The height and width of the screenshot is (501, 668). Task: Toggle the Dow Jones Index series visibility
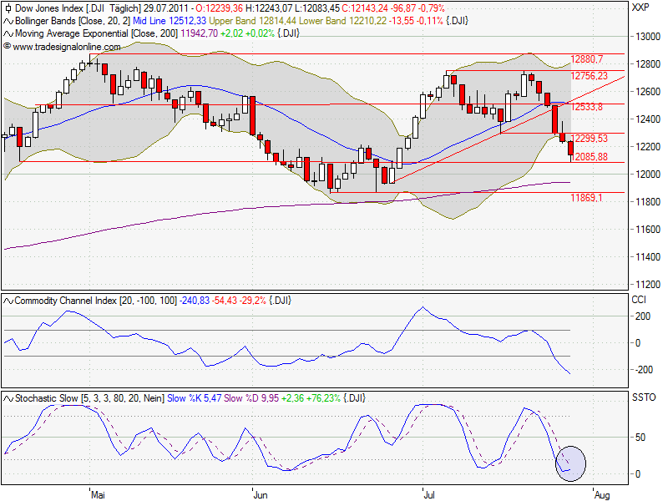click(50, 8)
